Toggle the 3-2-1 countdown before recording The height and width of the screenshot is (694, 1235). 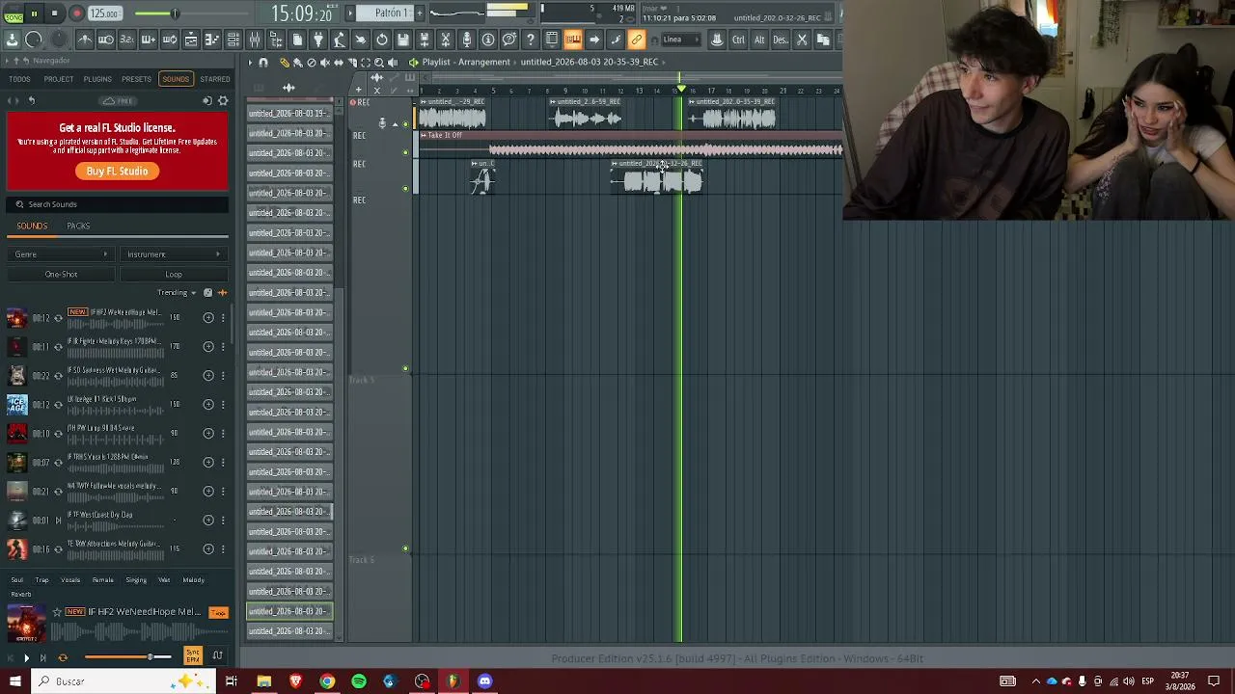pyautogui.click(x=127, y=40)
